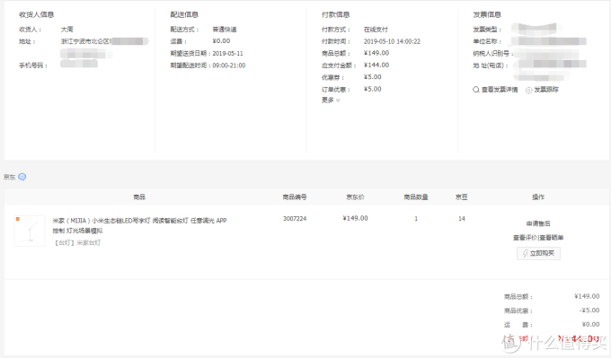The height and width of the screenshot is (358, 611).
Task: Click 应支付金额 ¥144.00 value
Action: point(376,65)
